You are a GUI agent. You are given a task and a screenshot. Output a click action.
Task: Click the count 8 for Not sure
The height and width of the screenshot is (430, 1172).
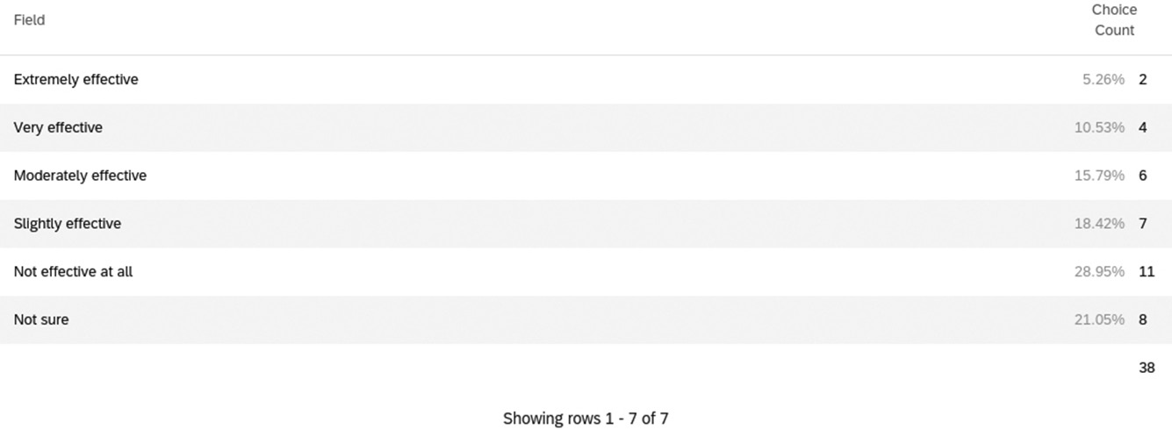point(1143,320)
